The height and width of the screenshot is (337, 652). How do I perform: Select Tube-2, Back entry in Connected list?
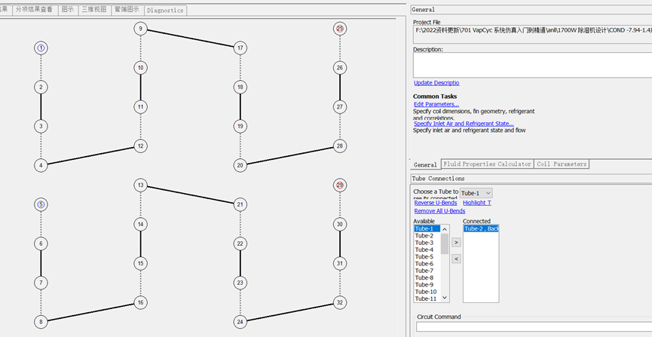pyautogui.click(x=481, y=229)
